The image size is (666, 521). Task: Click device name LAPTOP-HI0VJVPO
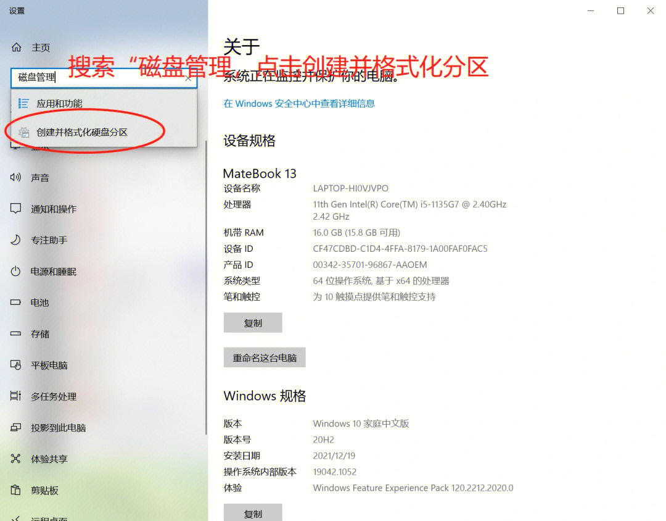(x=350, y=188)
